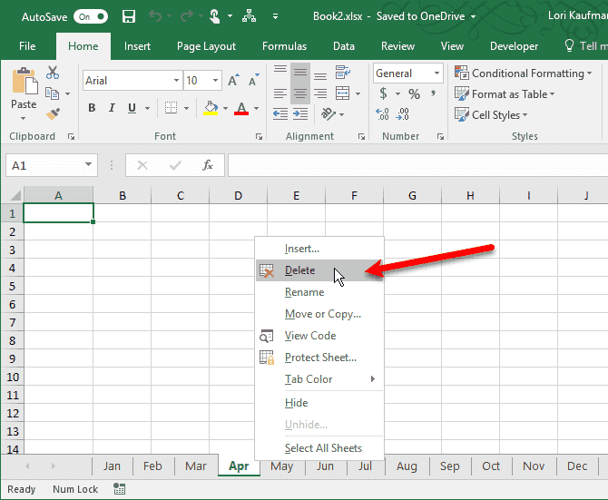This screenshot has width=608, height=500.
Task: Select the Sep sheet tab
Action: [449, 466]
